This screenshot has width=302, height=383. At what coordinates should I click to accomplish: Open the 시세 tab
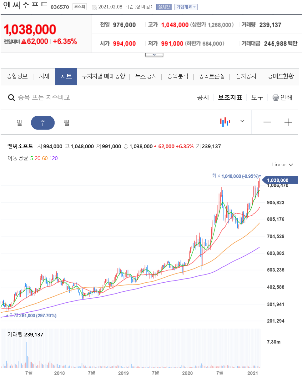click(44, 76)
